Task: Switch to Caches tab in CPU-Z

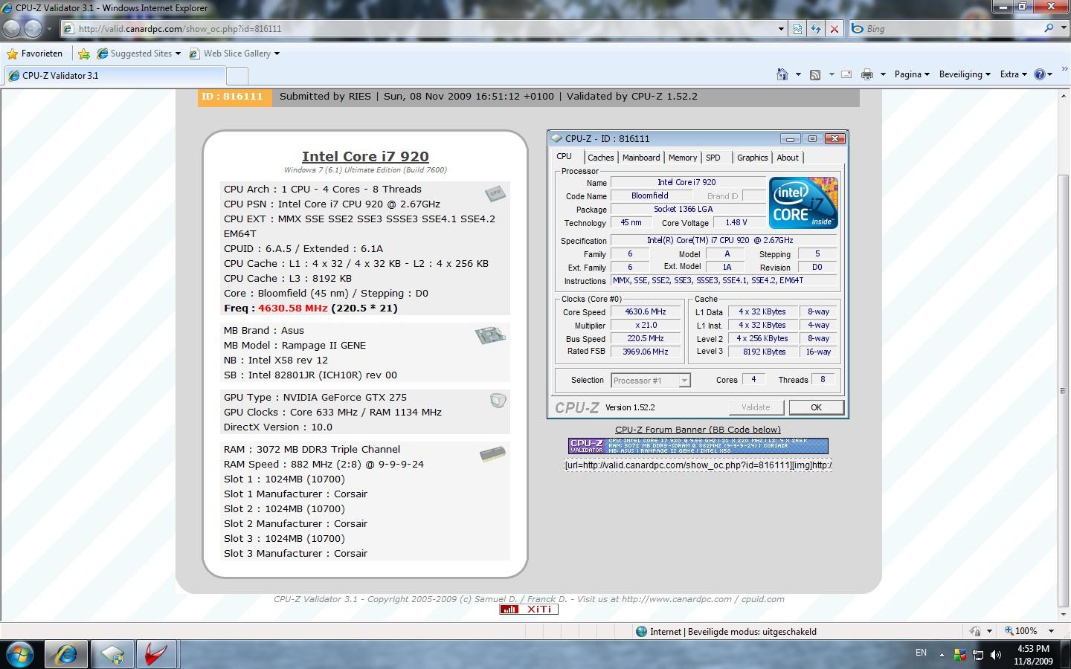Action: click(x=600, y=158)
